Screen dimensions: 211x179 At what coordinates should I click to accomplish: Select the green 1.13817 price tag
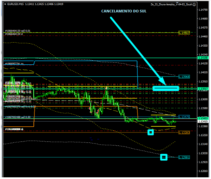click(203, 89)
